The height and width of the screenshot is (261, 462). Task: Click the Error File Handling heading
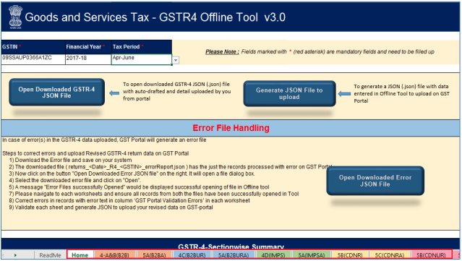231,128
